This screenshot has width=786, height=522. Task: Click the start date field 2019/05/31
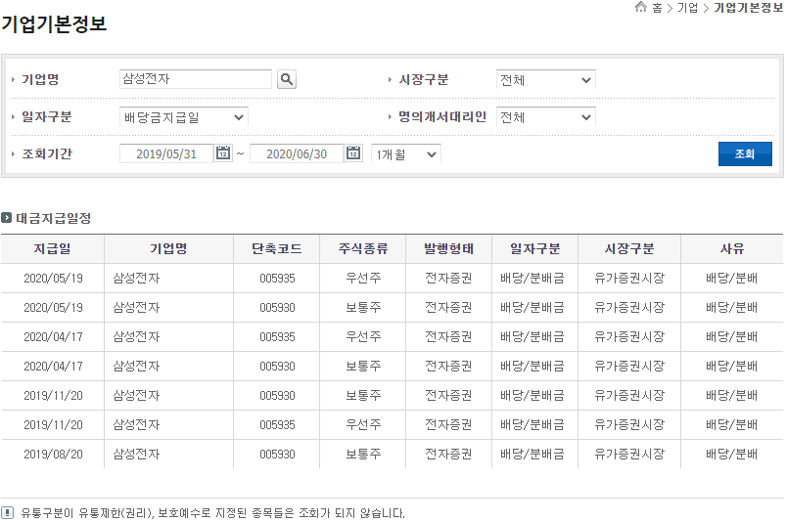coord(166,153)
